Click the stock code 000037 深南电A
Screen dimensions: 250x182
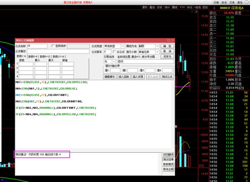click(232, 8)
